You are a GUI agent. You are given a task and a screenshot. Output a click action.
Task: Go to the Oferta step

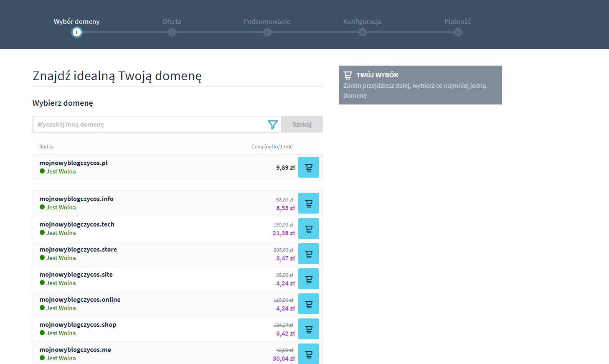pos(172,32)
